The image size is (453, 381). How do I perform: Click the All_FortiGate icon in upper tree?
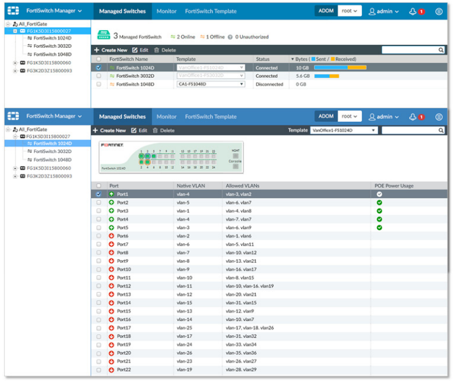click(15, 24)
